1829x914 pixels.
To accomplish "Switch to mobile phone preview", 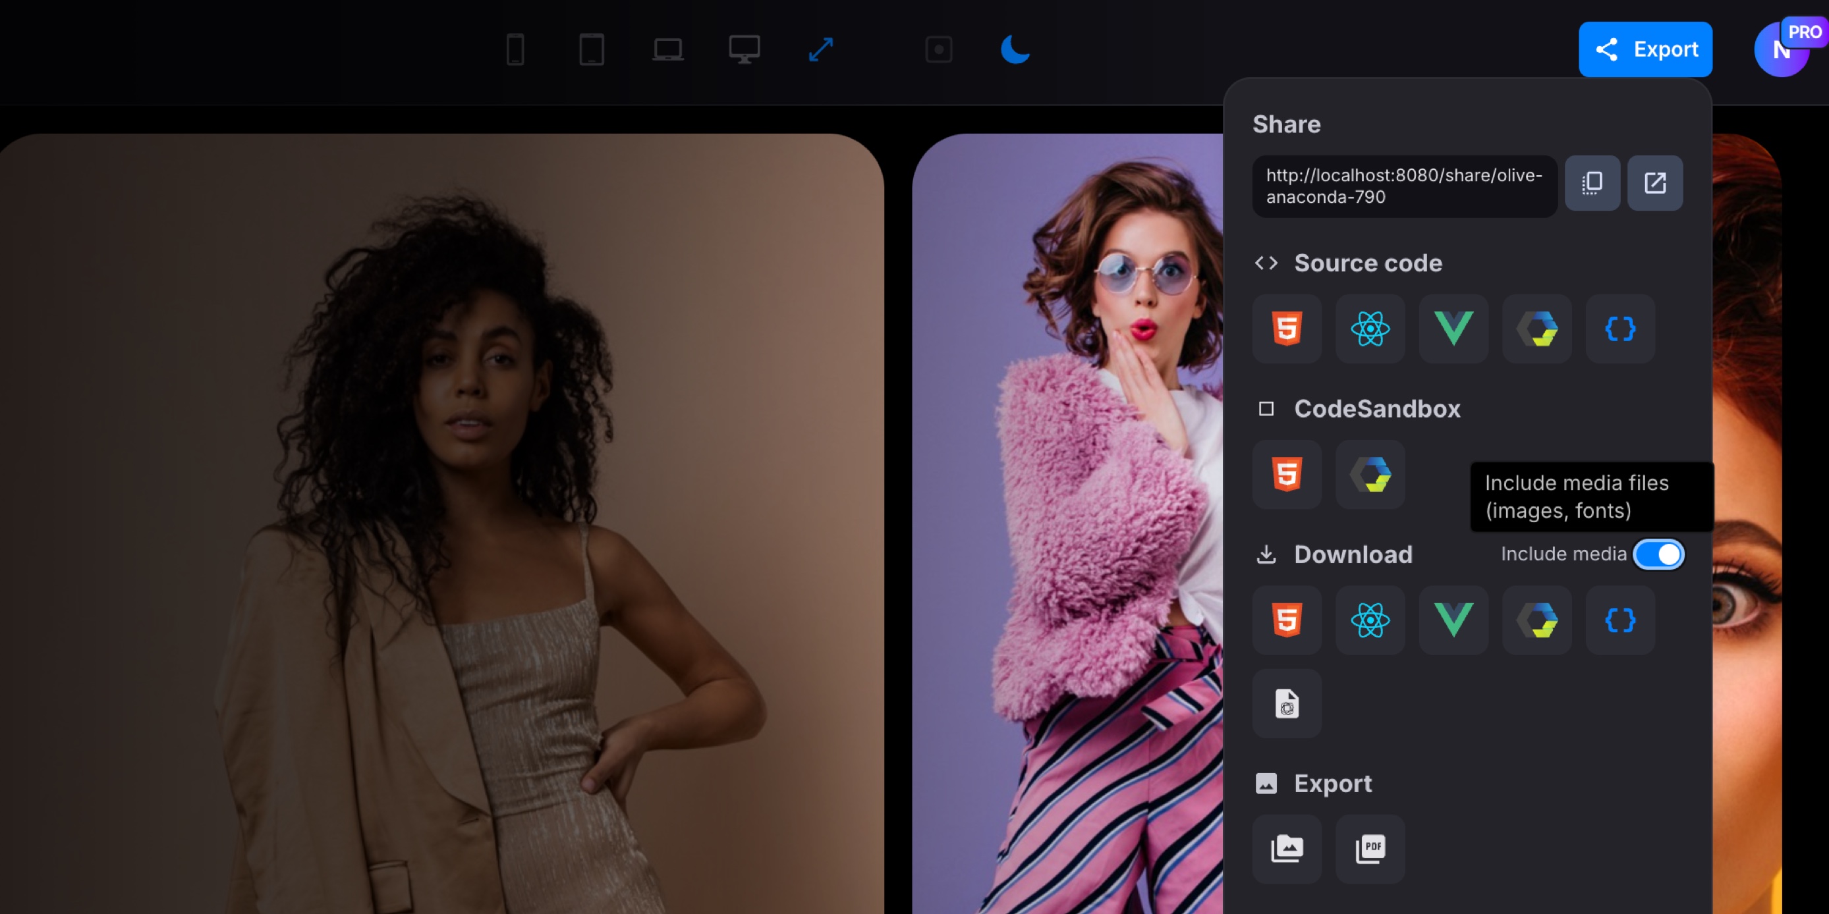I will coord(515,49).
